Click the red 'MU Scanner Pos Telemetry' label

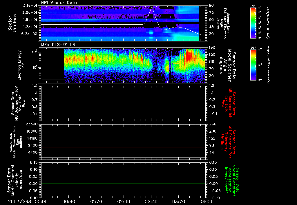pos(228,142)
